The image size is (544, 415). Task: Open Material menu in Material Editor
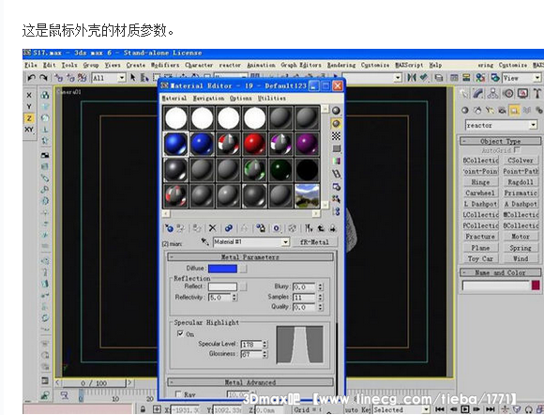click(x=174, y=99)
